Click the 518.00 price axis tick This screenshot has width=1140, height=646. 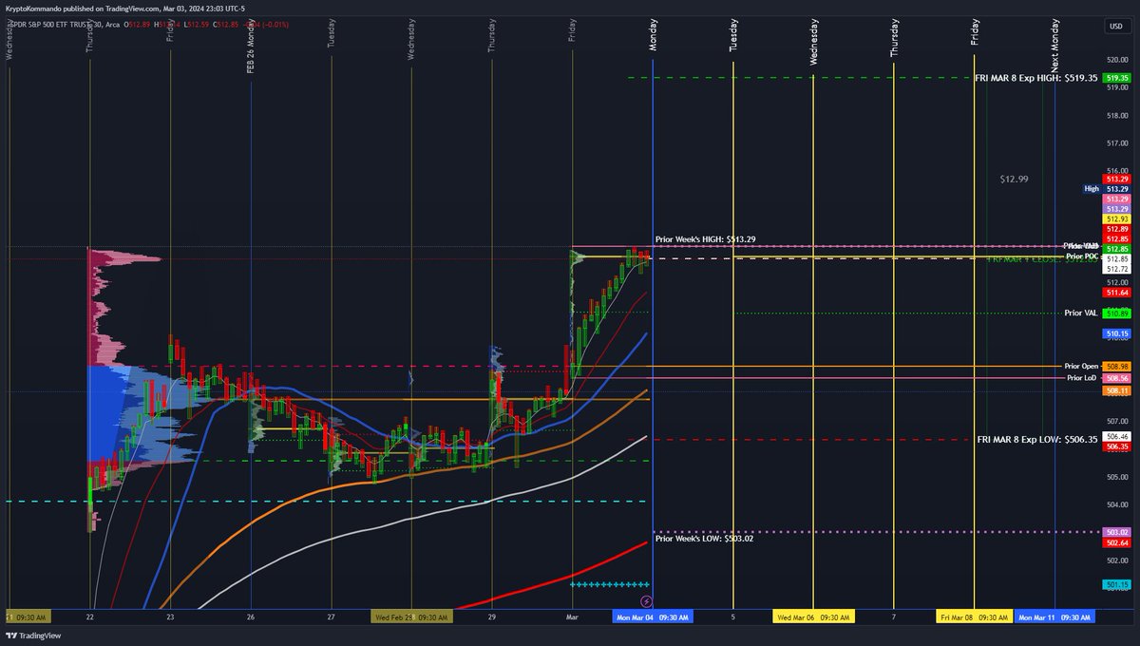coord(1117,116)
